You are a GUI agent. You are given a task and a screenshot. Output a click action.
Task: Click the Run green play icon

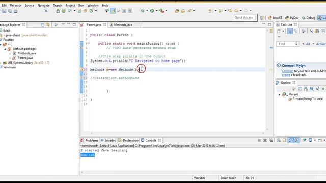(x=152, y=11)
